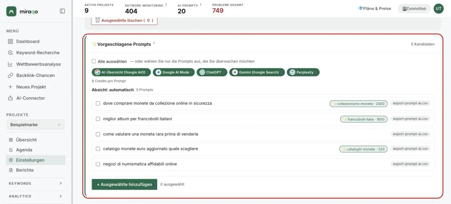
Task: Click the francobolli italia · 1600 tag
Action: [x=364, y=119]
